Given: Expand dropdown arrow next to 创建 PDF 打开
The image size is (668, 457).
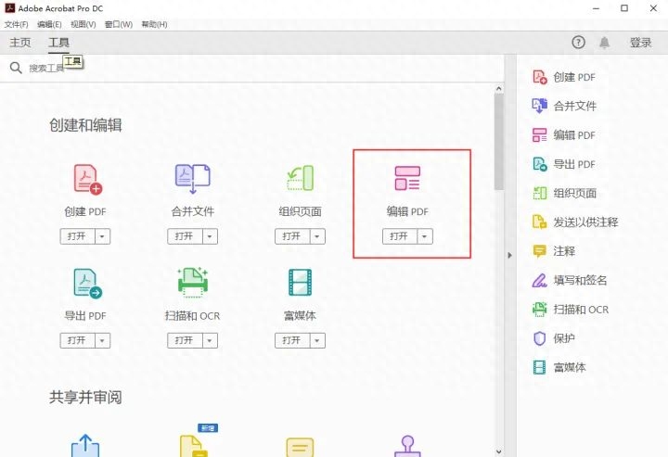Looking at the screenshot, I should click(x=102, y=236).
